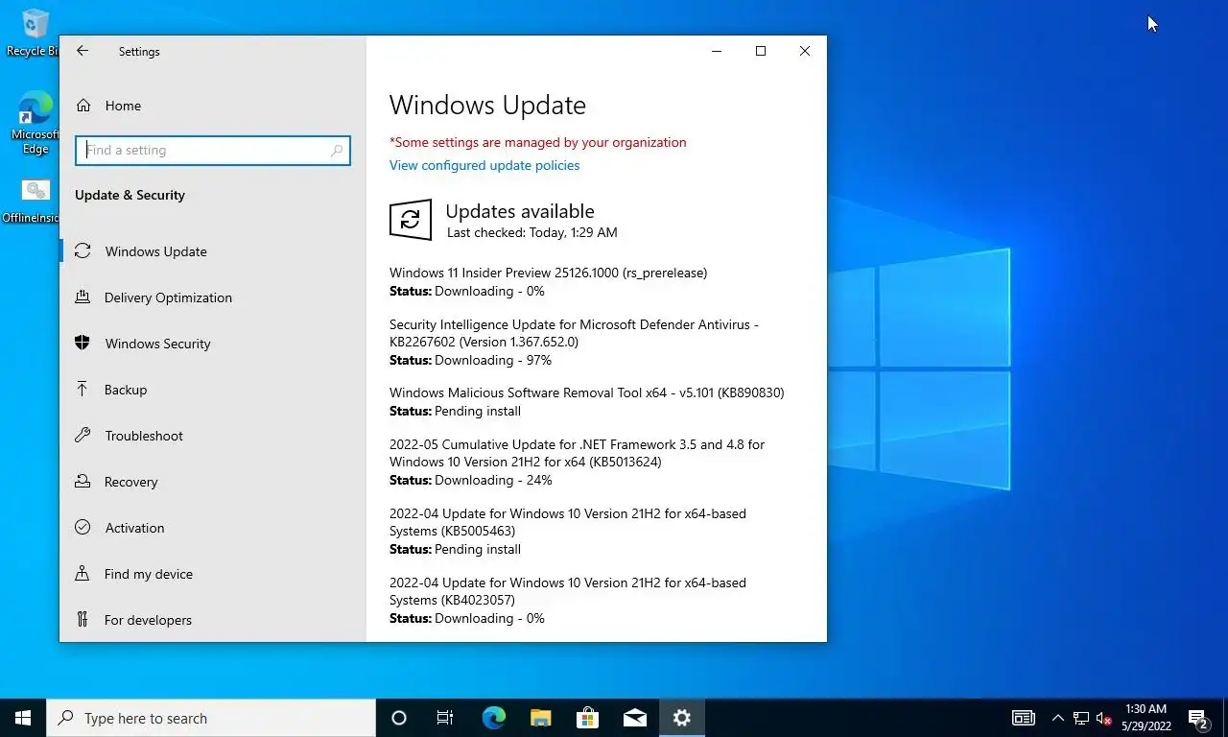This screenshot has height=737, width=1228.
Task: Select the .NET Framework KB5013624 update entry
Action: 577,462
